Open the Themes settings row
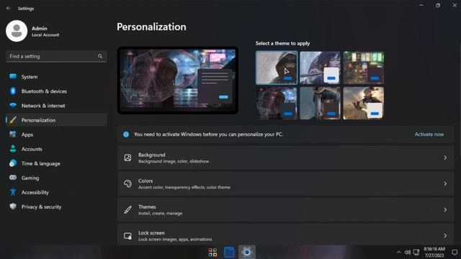The width and height of the screenshot is (461, 259). [285, 209]
